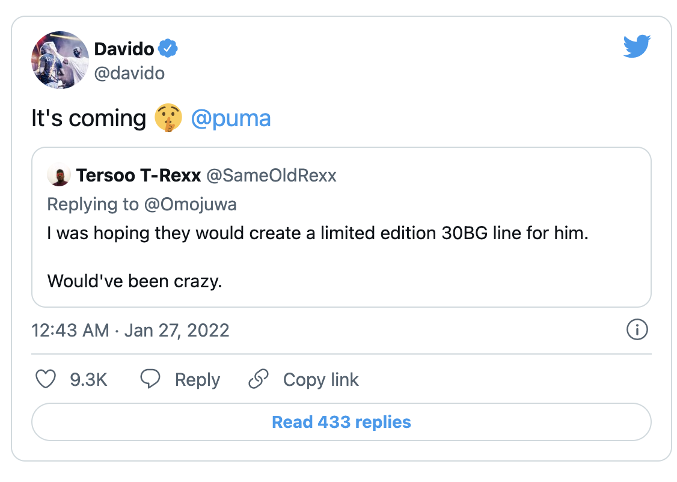This screenshot has width=677, height=482.
Task: Click the Twitter bird logo
Action: (637, 47)
